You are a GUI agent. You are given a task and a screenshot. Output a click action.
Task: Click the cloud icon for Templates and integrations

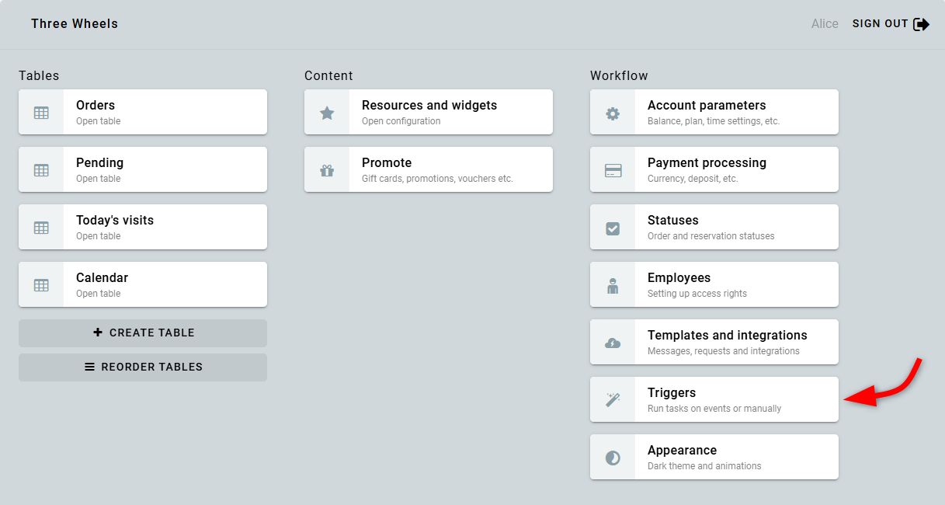(x=613, y=343)
